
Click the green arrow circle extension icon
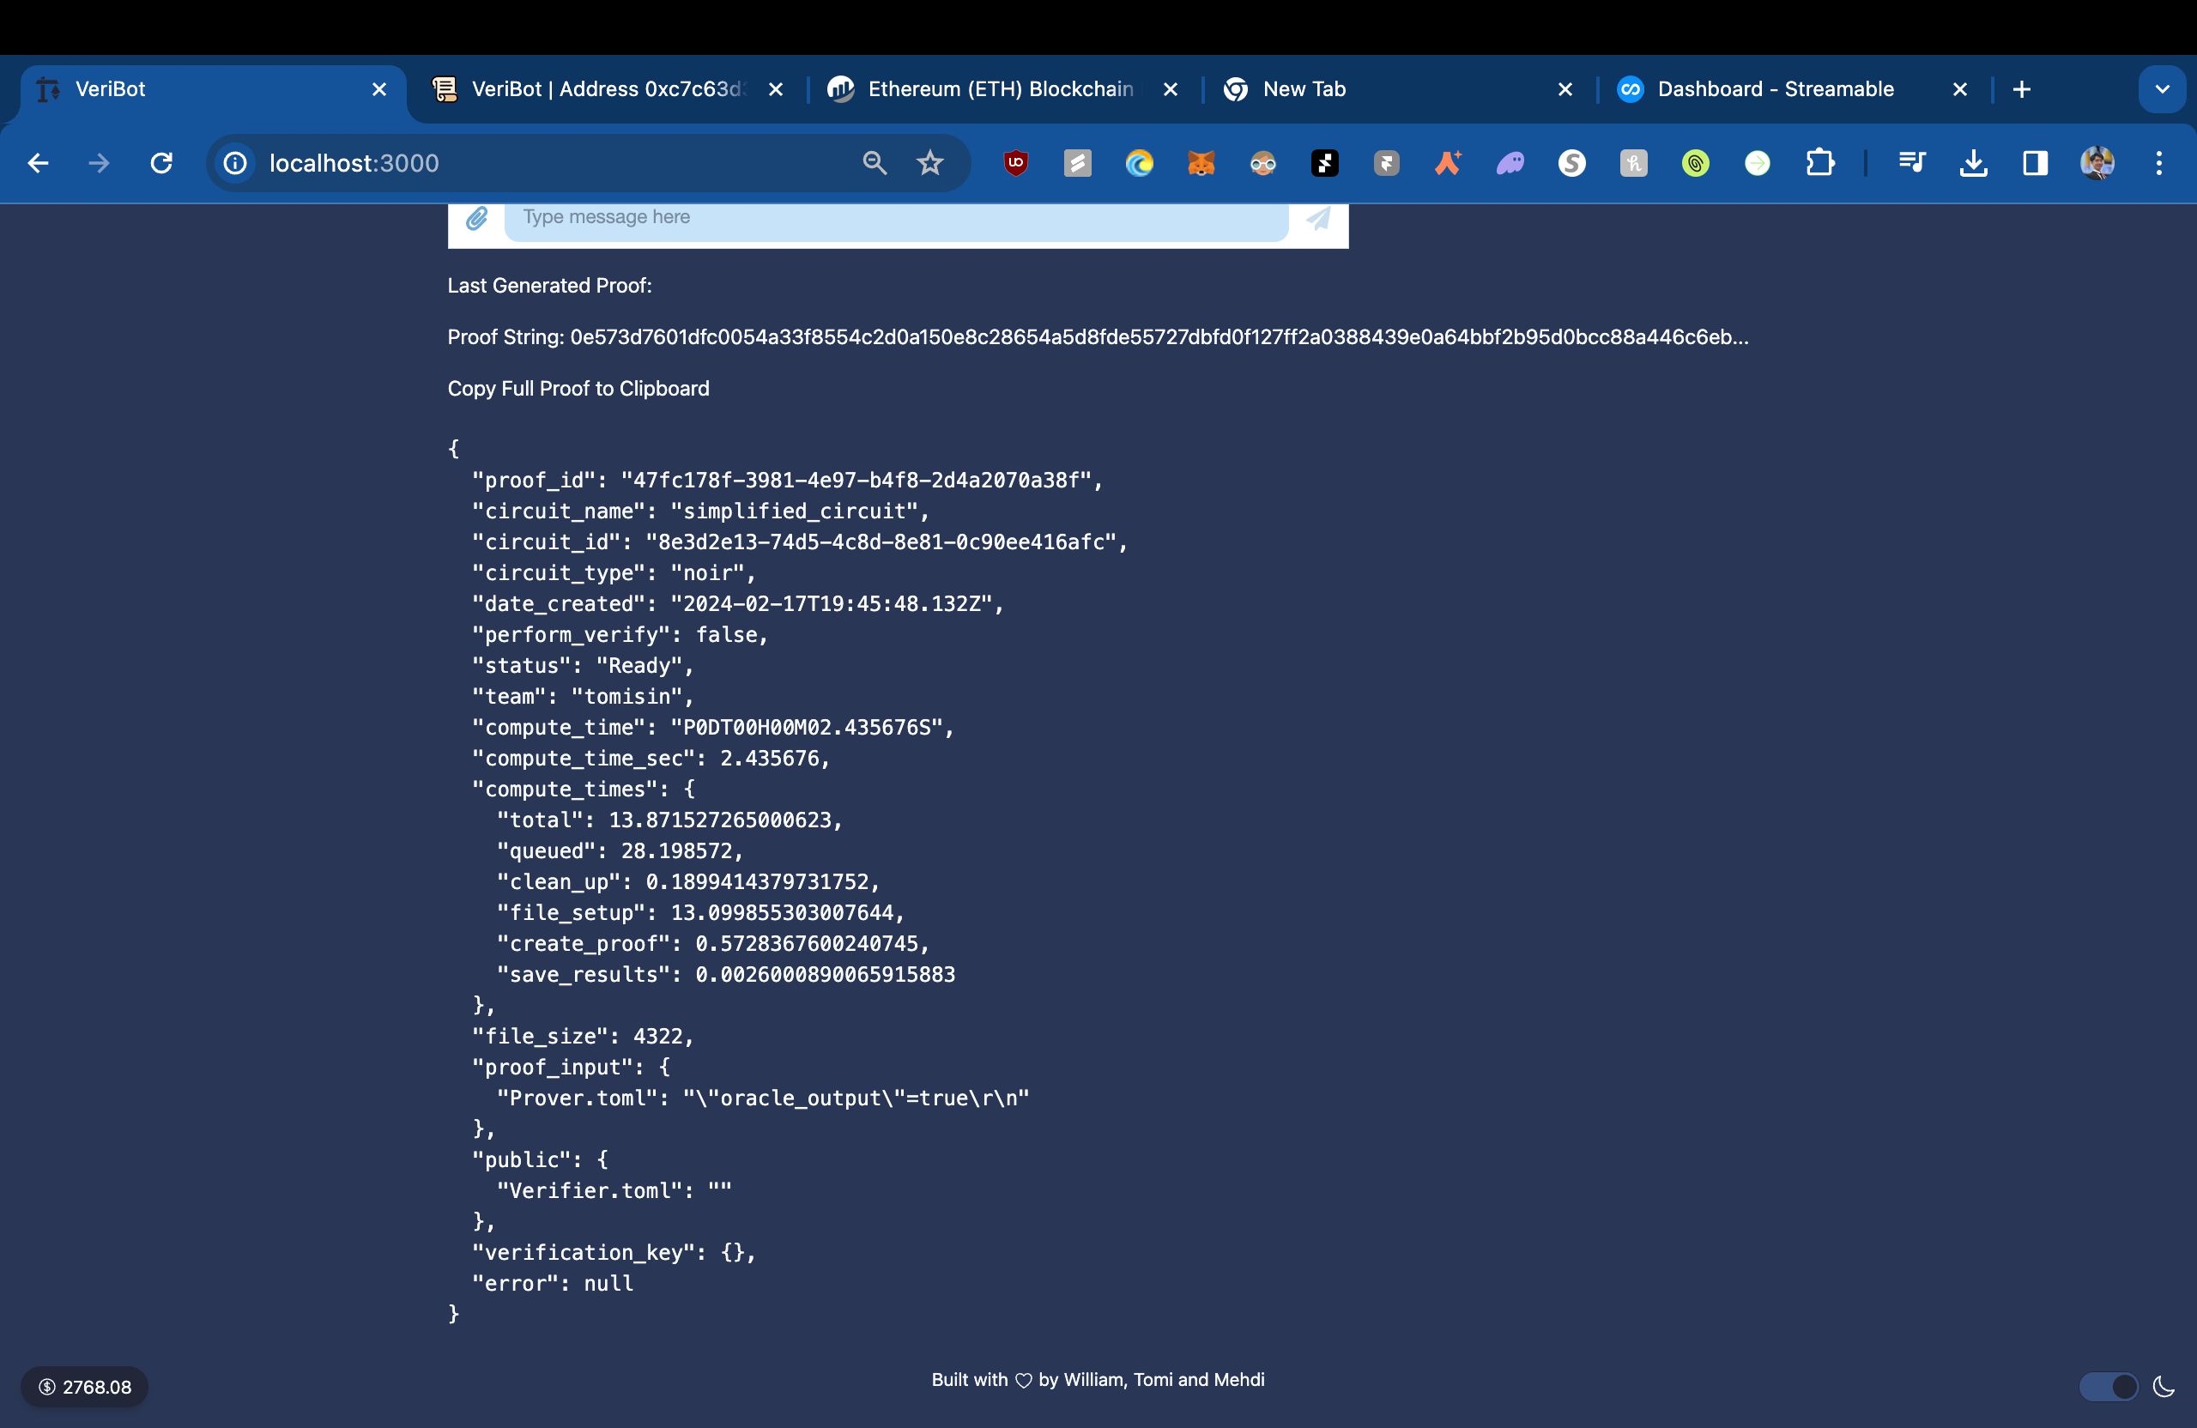tap(1758, 163)
